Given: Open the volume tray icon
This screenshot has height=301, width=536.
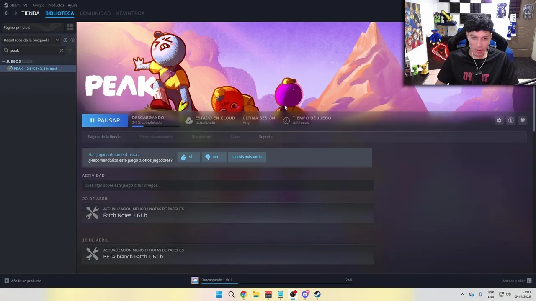Looking at the screenshot, I should point(508,294).
